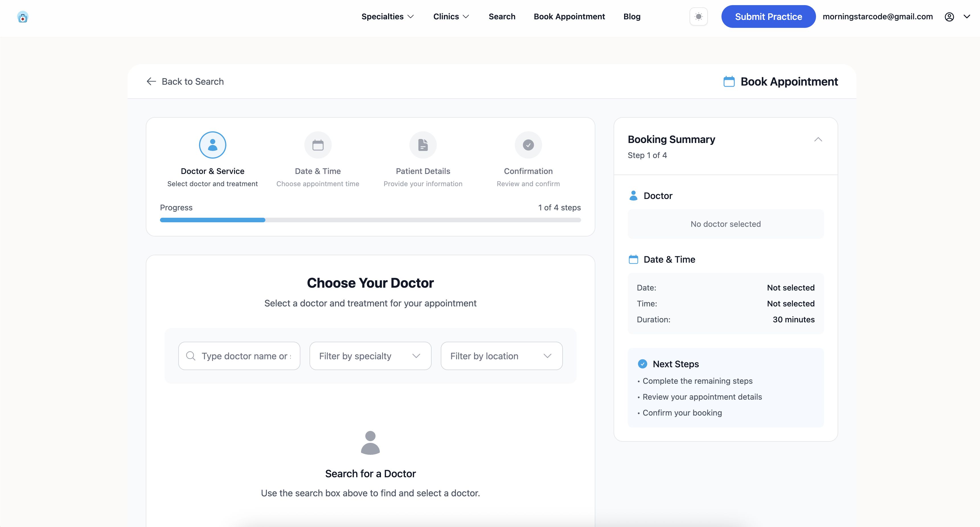The width and height of the screenshot is (980, 527).
Task: Open the Blog page from the navbar
Action: [x=632, y=17]
